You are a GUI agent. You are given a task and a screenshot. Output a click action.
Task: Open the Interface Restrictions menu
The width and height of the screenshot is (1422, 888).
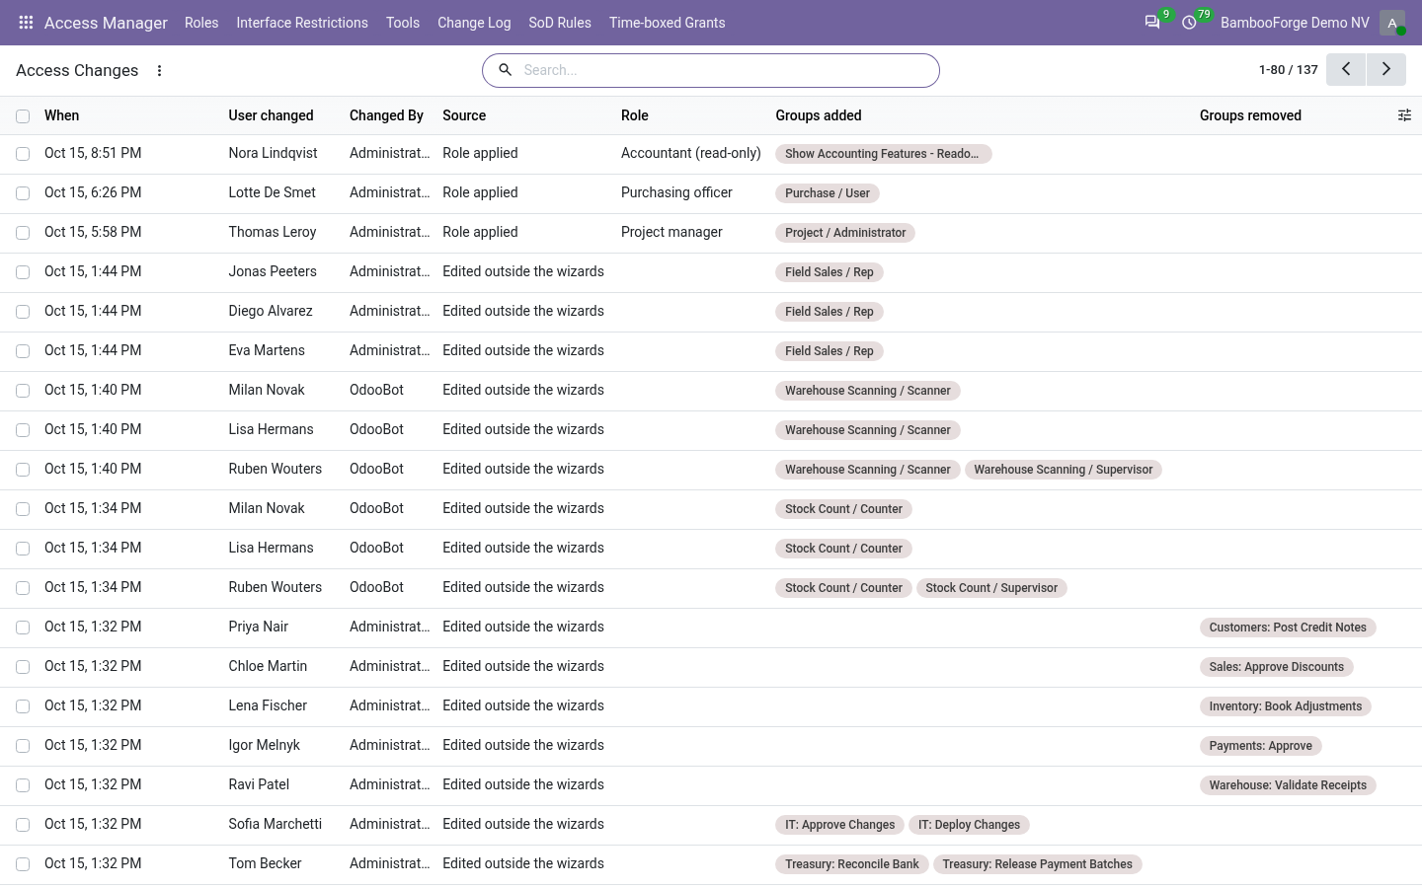click(x=302, y=23)
